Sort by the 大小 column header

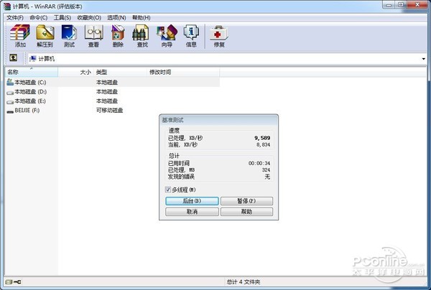[x=75, y=72]
